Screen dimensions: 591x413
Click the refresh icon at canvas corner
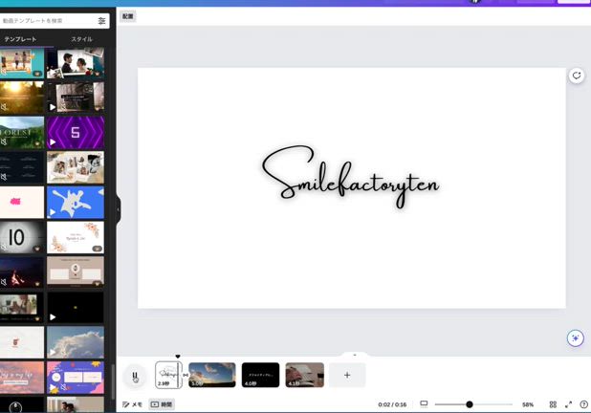click(577, 76)
